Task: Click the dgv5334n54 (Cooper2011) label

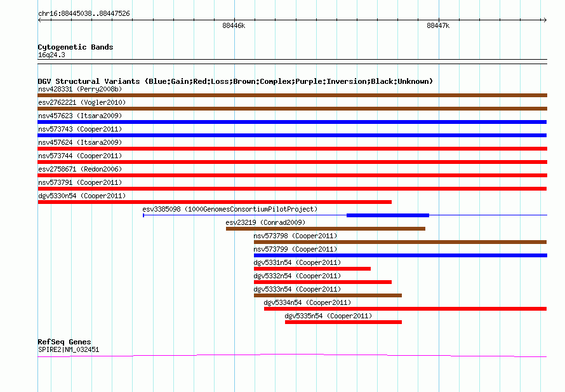Action: click(x=307, y=302)
